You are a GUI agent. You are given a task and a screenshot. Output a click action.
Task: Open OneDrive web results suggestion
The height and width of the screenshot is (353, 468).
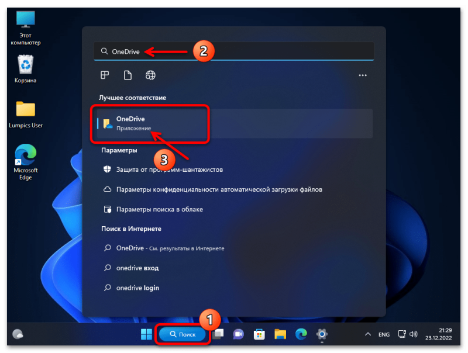tap(235, 248)
